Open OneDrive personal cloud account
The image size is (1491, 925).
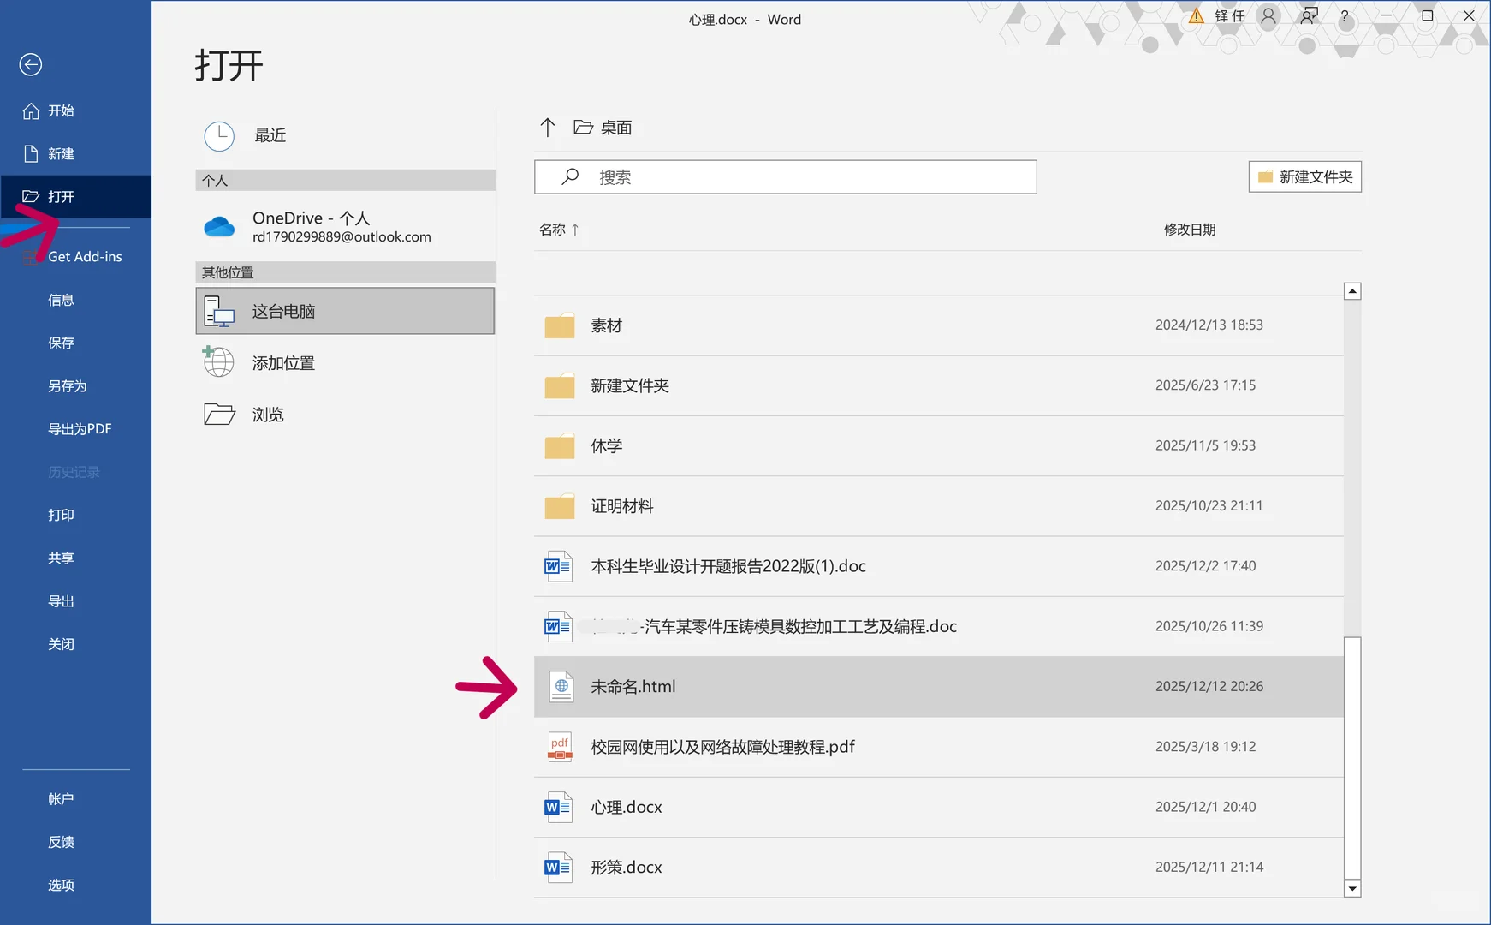[220, 227]
